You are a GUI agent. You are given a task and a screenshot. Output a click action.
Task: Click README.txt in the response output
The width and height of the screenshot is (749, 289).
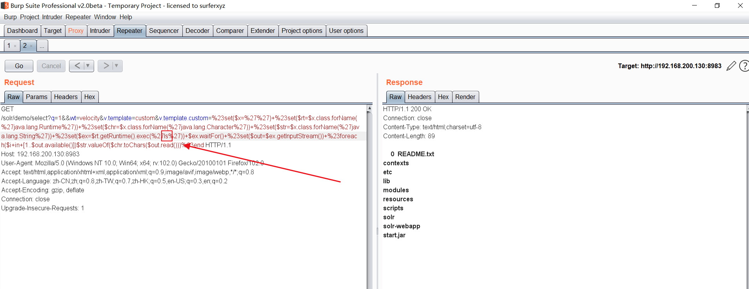click(416, 154)
